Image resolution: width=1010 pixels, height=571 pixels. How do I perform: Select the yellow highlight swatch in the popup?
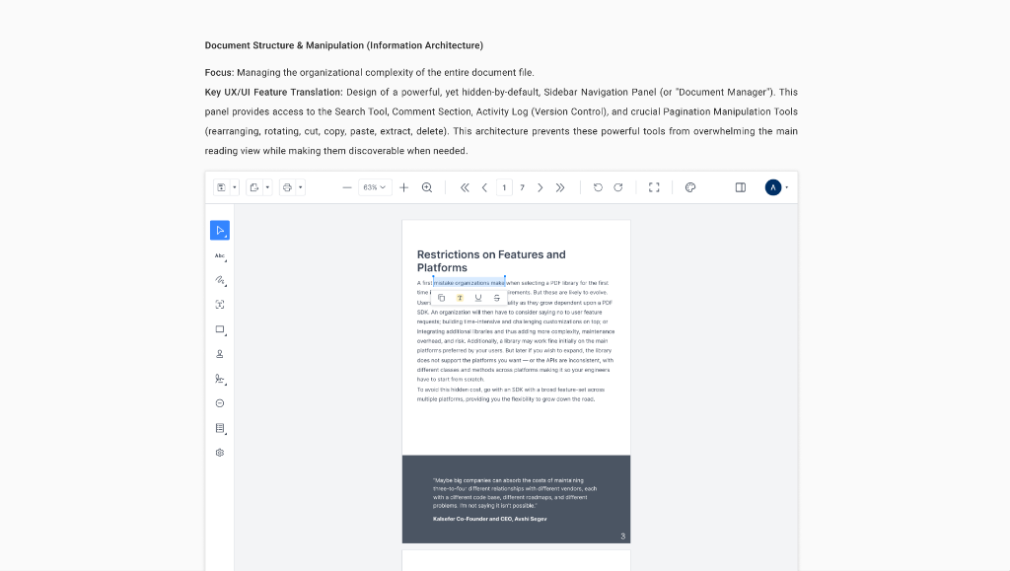point(460,296)
